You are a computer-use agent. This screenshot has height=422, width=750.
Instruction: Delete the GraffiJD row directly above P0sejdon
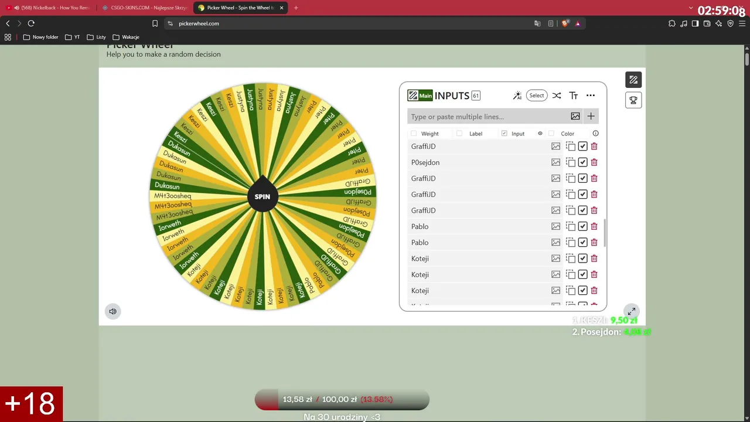click(x=594, y=147)
